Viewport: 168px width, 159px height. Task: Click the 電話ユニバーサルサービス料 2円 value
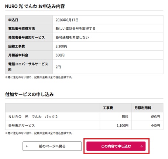coord(58,67)
